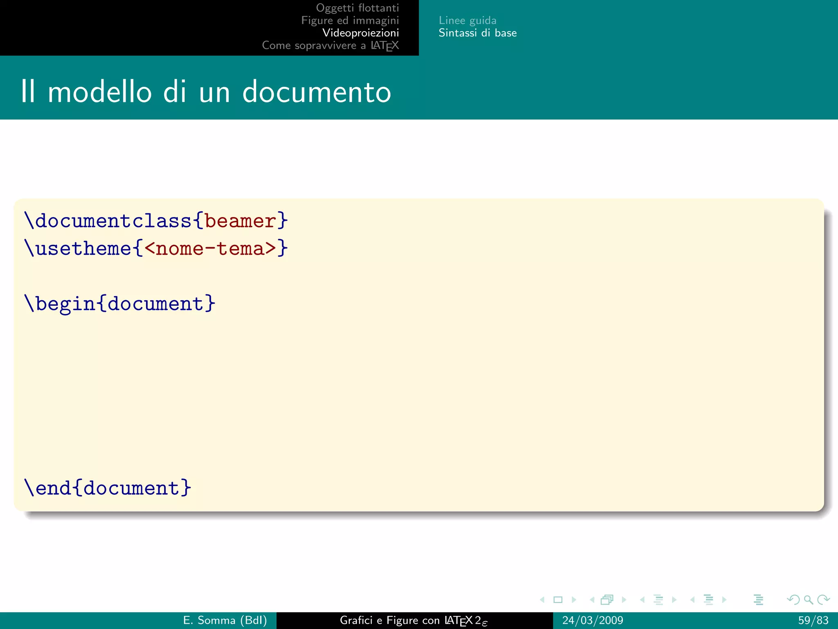
Task: Click frame title Il modello di un documento
Action: coord(206,91)
